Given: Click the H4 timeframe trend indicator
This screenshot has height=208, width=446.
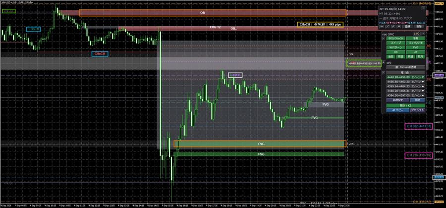Looking at the screenshot, I should pos(416,23).
